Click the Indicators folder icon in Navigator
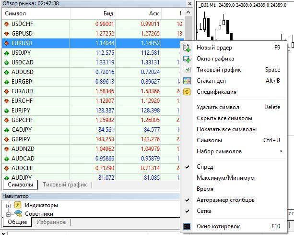 [x=18, y=205]
